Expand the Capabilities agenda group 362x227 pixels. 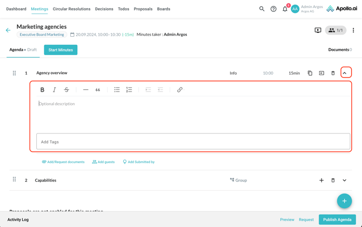(345, 181)
